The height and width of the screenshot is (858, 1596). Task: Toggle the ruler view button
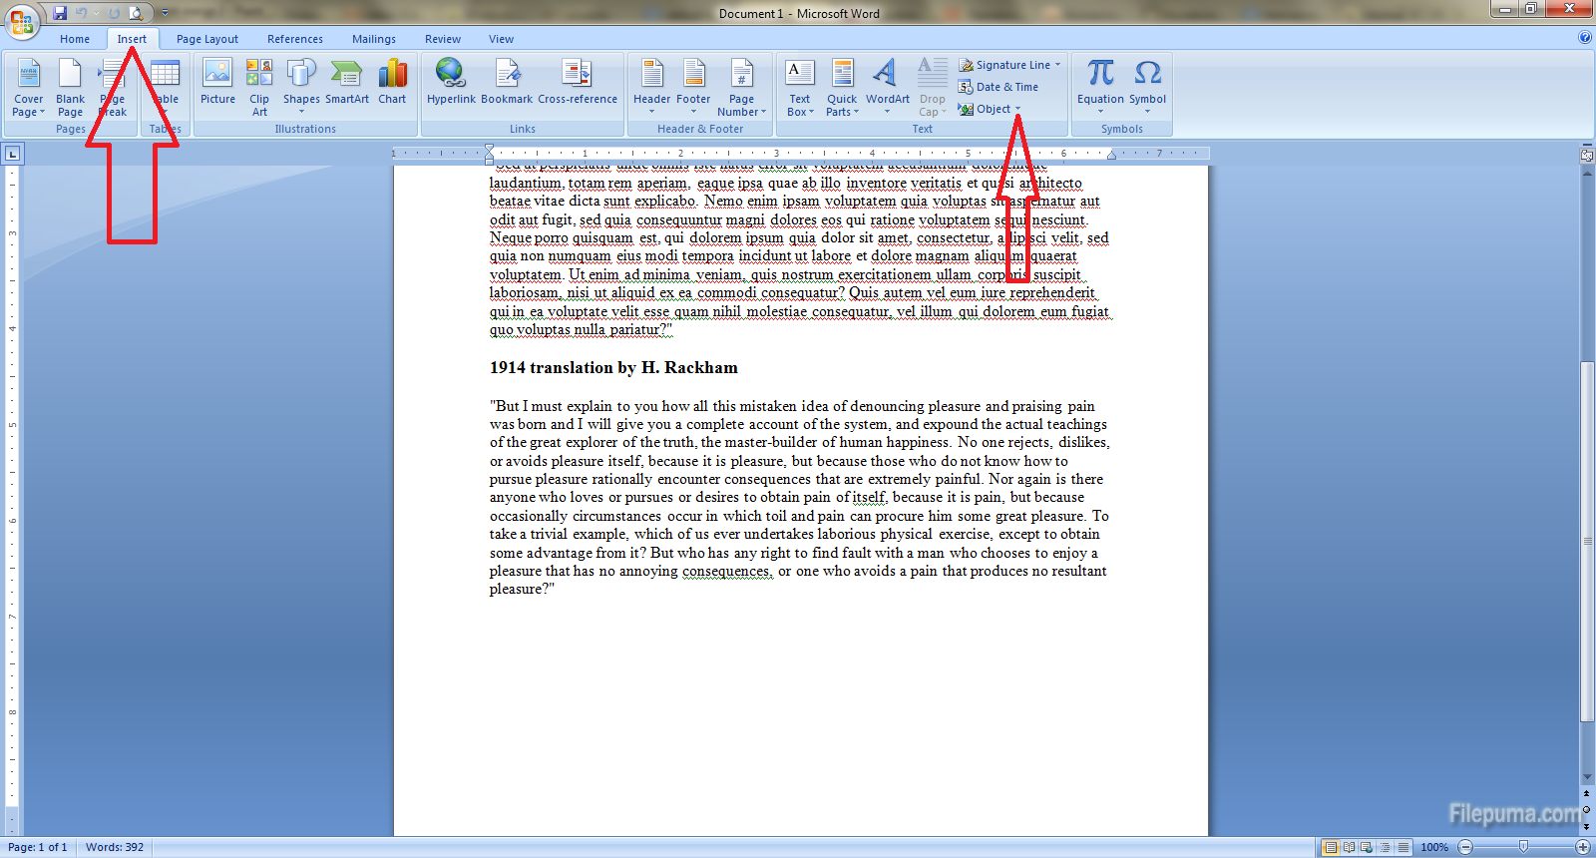click(x=1587, y=156)
